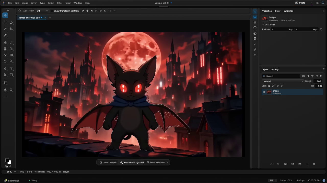The height and width of the screenshot is (183, 327).
Task: Delete layer with trash icon
Action: tap(314, 164)
